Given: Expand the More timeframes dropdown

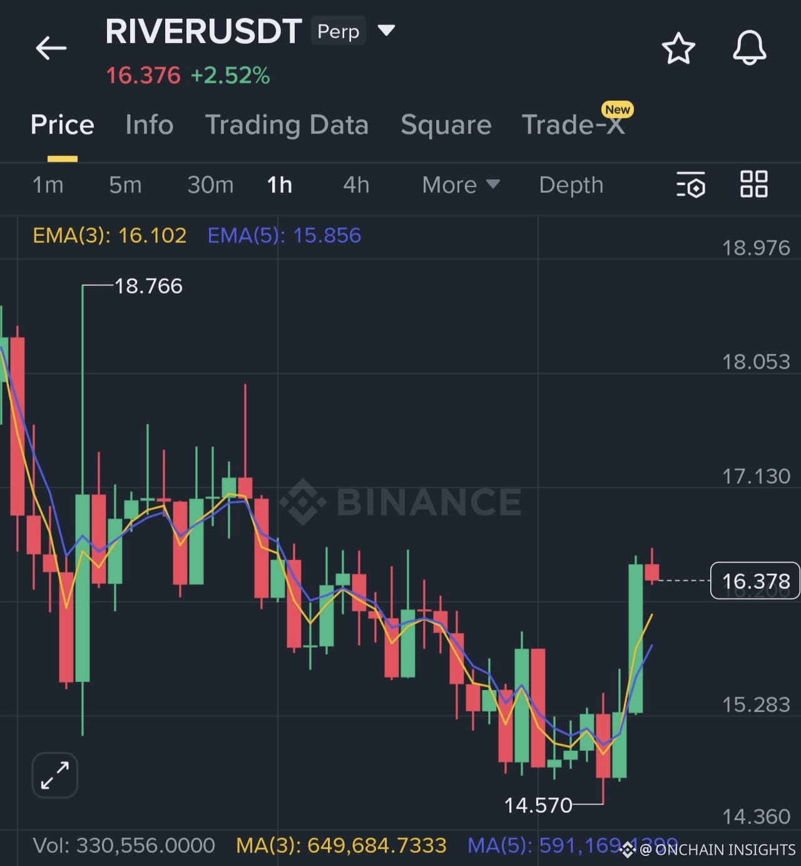Looking at the screenshot, I should (x=461, y=185).
